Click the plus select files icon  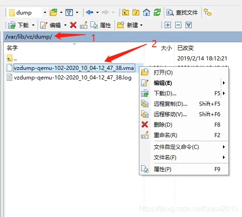pos(168,25)
